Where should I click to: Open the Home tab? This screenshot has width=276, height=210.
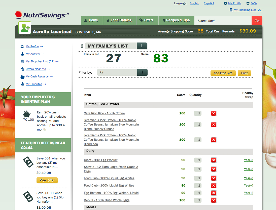[x=92, y=20]
